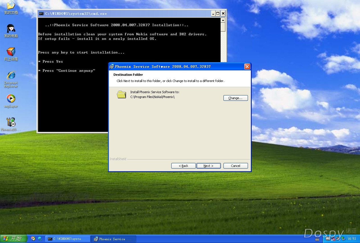The height and width of the screenshot is (243, 360).
Task: Click the "Click Next to install to this folder" instruction
Action: coord(170,81)
